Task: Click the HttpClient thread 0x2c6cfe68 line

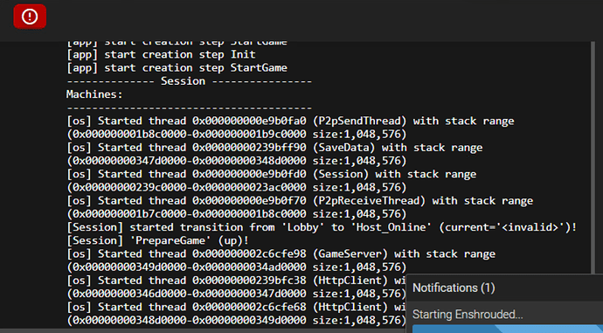Action: [236, 307]
